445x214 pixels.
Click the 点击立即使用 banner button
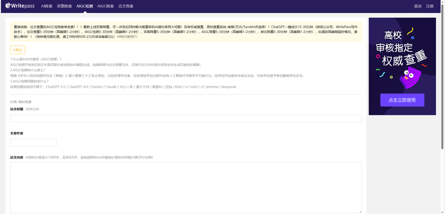pos(402,100)
